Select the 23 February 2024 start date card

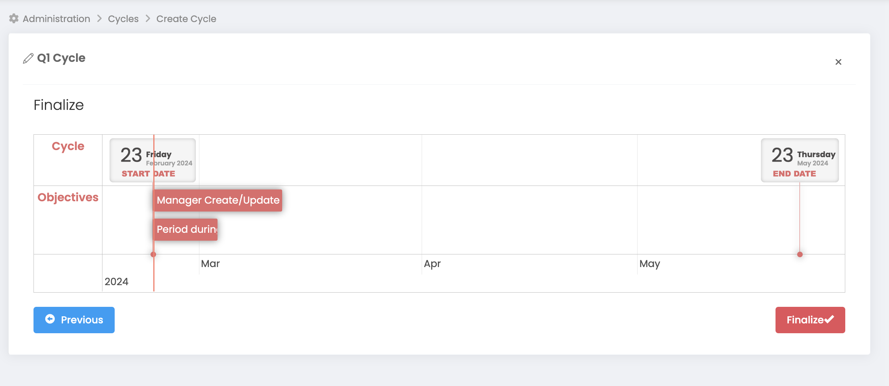pyautogui.click(x=153, y=160)
